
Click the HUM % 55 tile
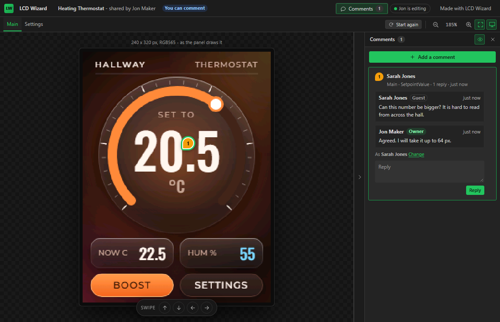[x=221, y=253]
